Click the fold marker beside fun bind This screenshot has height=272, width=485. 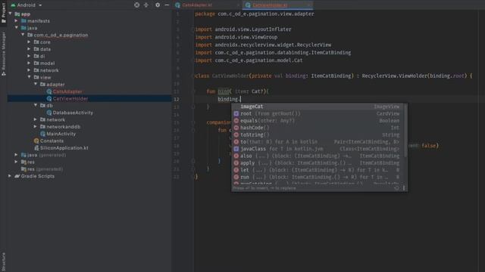[192, 91]
